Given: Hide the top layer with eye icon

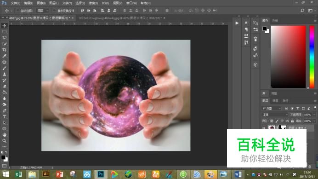Looking at the screenshot, I should [264, 128].
